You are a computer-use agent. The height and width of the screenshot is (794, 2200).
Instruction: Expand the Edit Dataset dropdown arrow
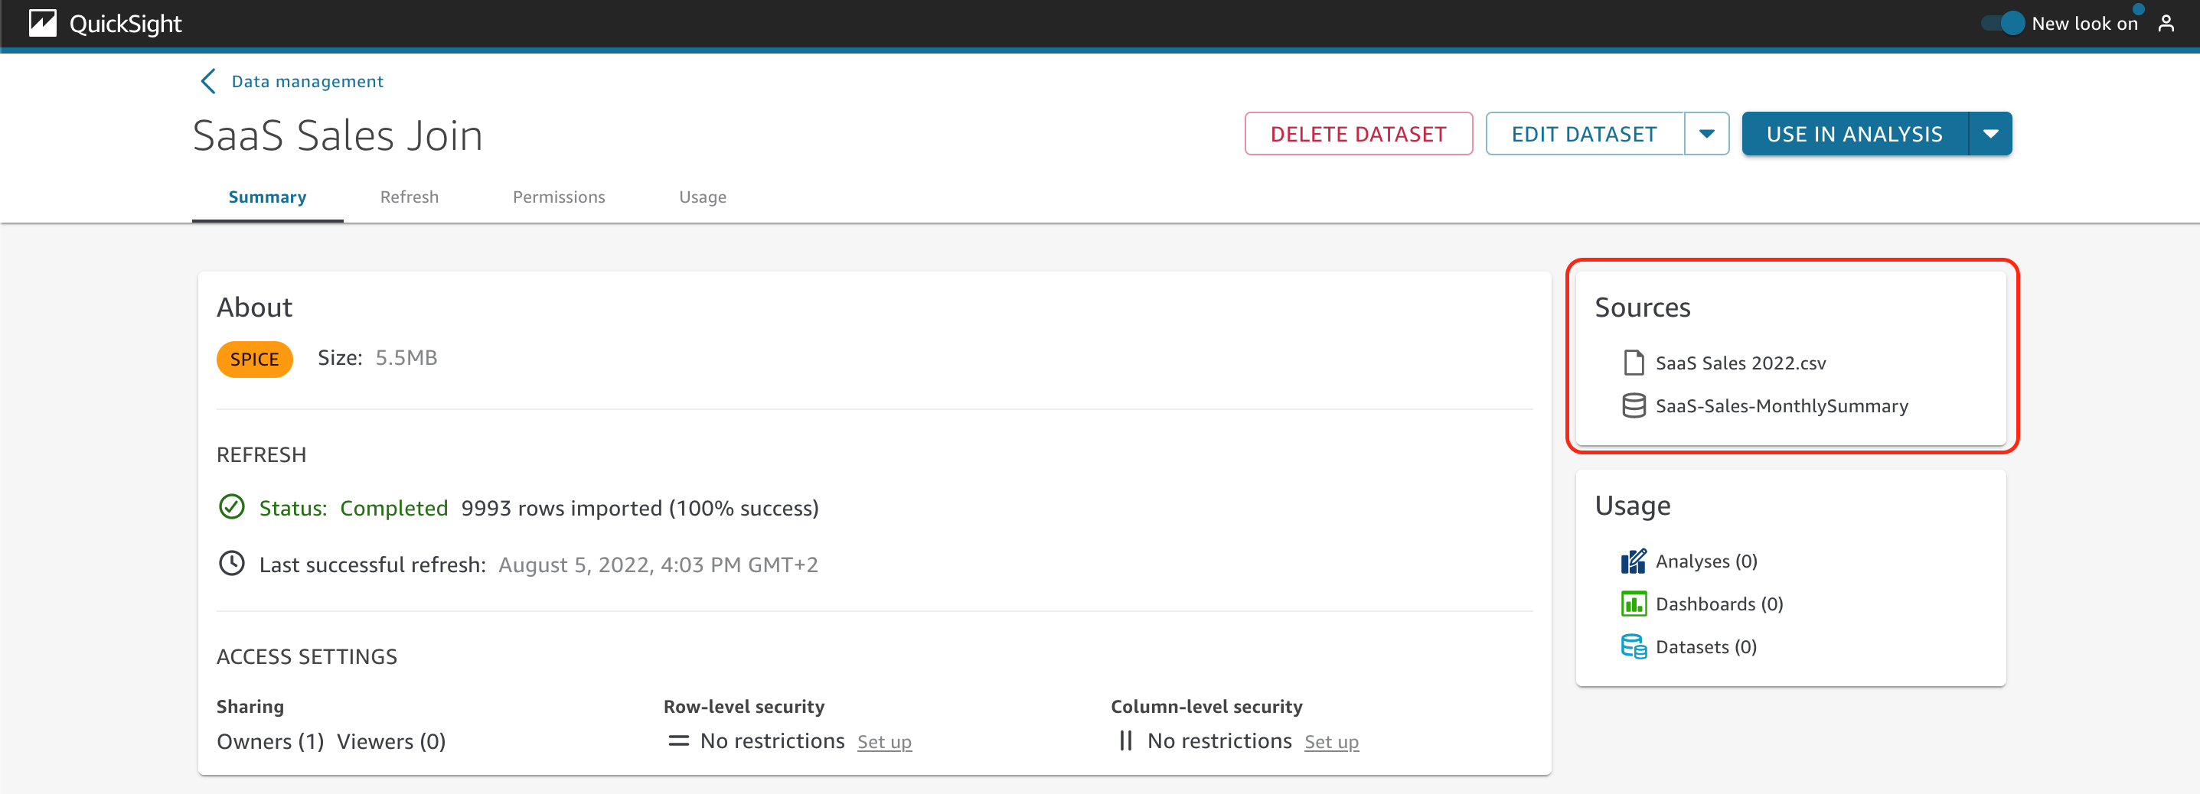[1706, 134]
